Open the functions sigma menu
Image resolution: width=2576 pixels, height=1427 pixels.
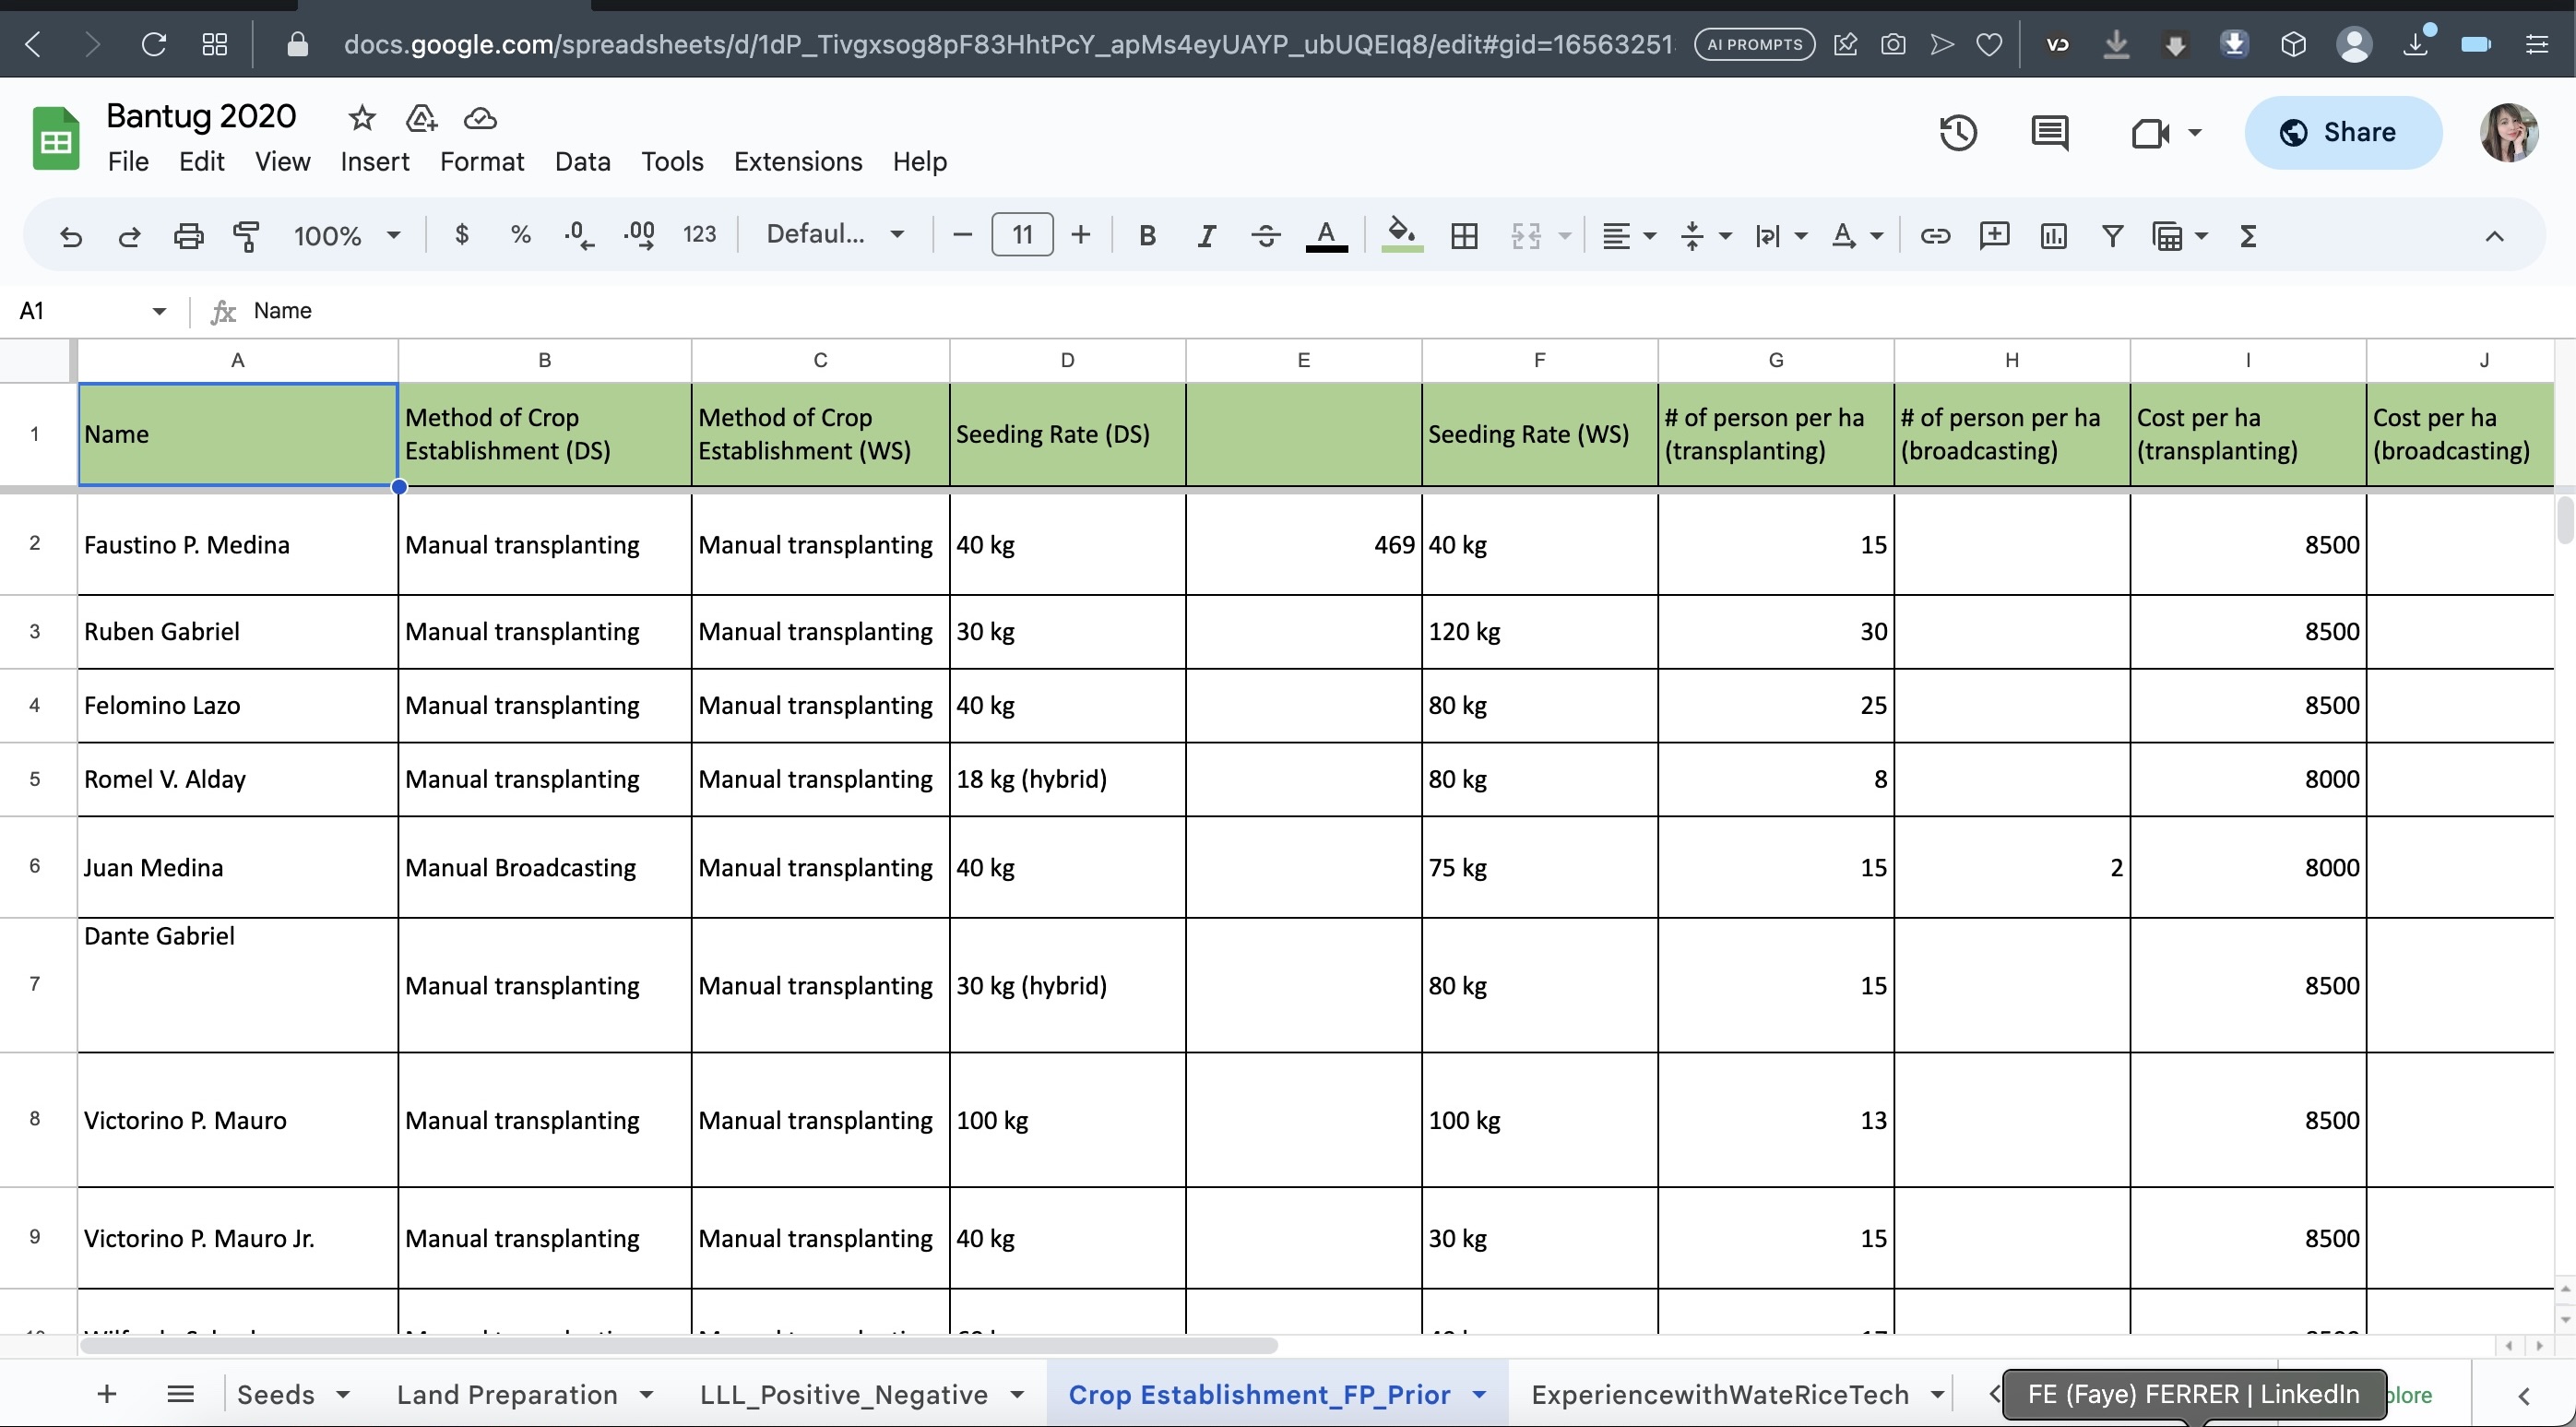click(2248, 236)
